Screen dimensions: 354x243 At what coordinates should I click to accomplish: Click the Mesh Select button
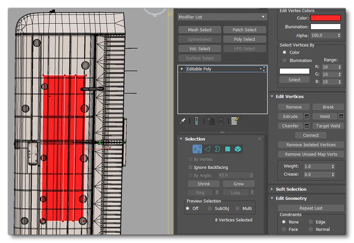coord(200,30)
